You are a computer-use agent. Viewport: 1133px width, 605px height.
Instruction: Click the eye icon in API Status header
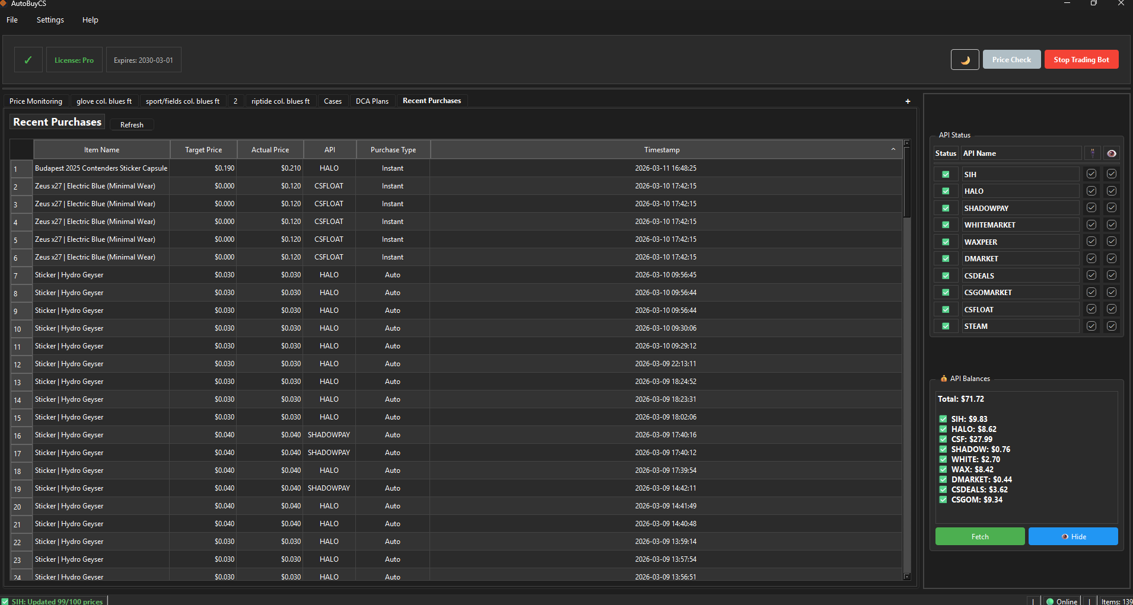1112,153
